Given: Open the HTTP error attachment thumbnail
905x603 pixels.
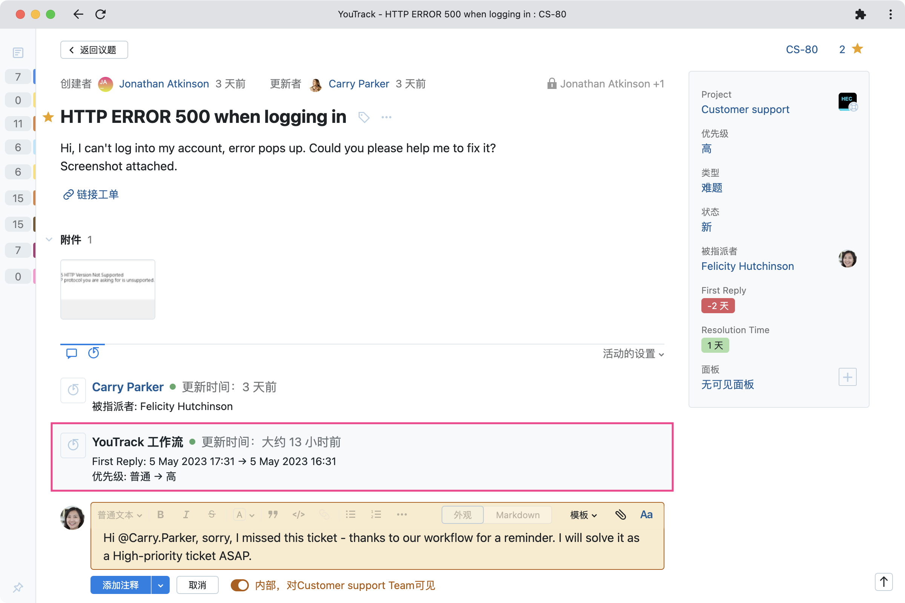Looking at the screenshot, I should coord(108,289).
